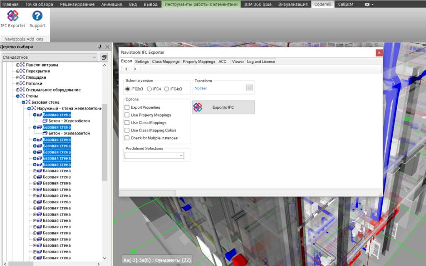Open the Точка обзора ribbon tab
Viewport: 426px width, 266px height.
click(x=39, y=4)
